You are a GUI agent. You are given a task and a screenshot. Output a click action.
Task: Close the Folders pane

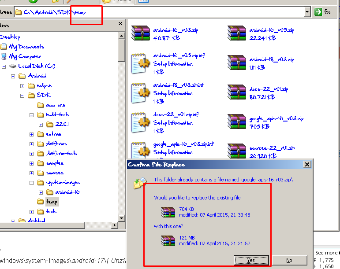120,24
